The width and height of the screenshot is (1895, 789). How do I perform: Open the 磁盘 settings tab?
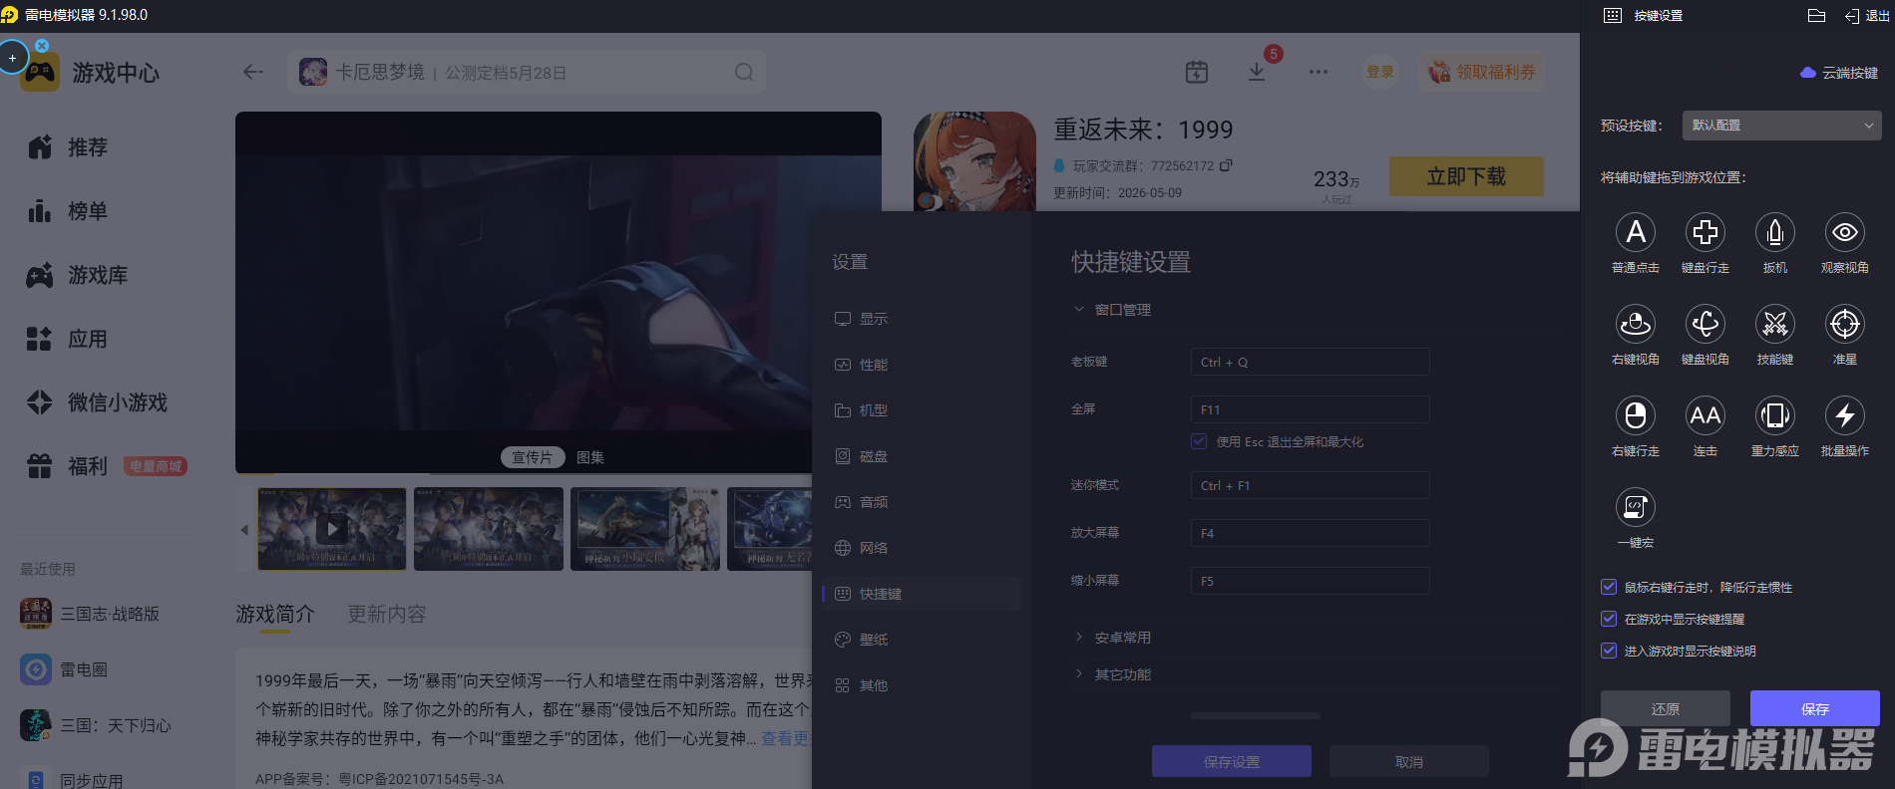tap(922, 456)
